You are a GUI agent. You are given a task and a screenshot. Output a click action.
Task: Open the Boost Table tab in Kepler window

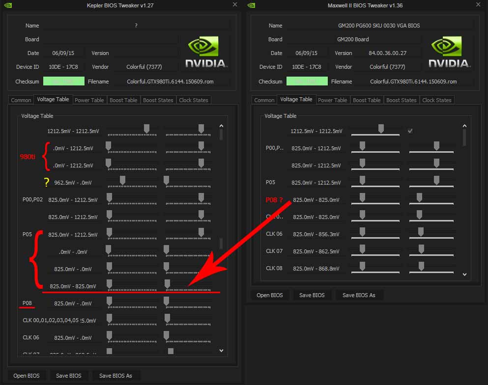123,100
